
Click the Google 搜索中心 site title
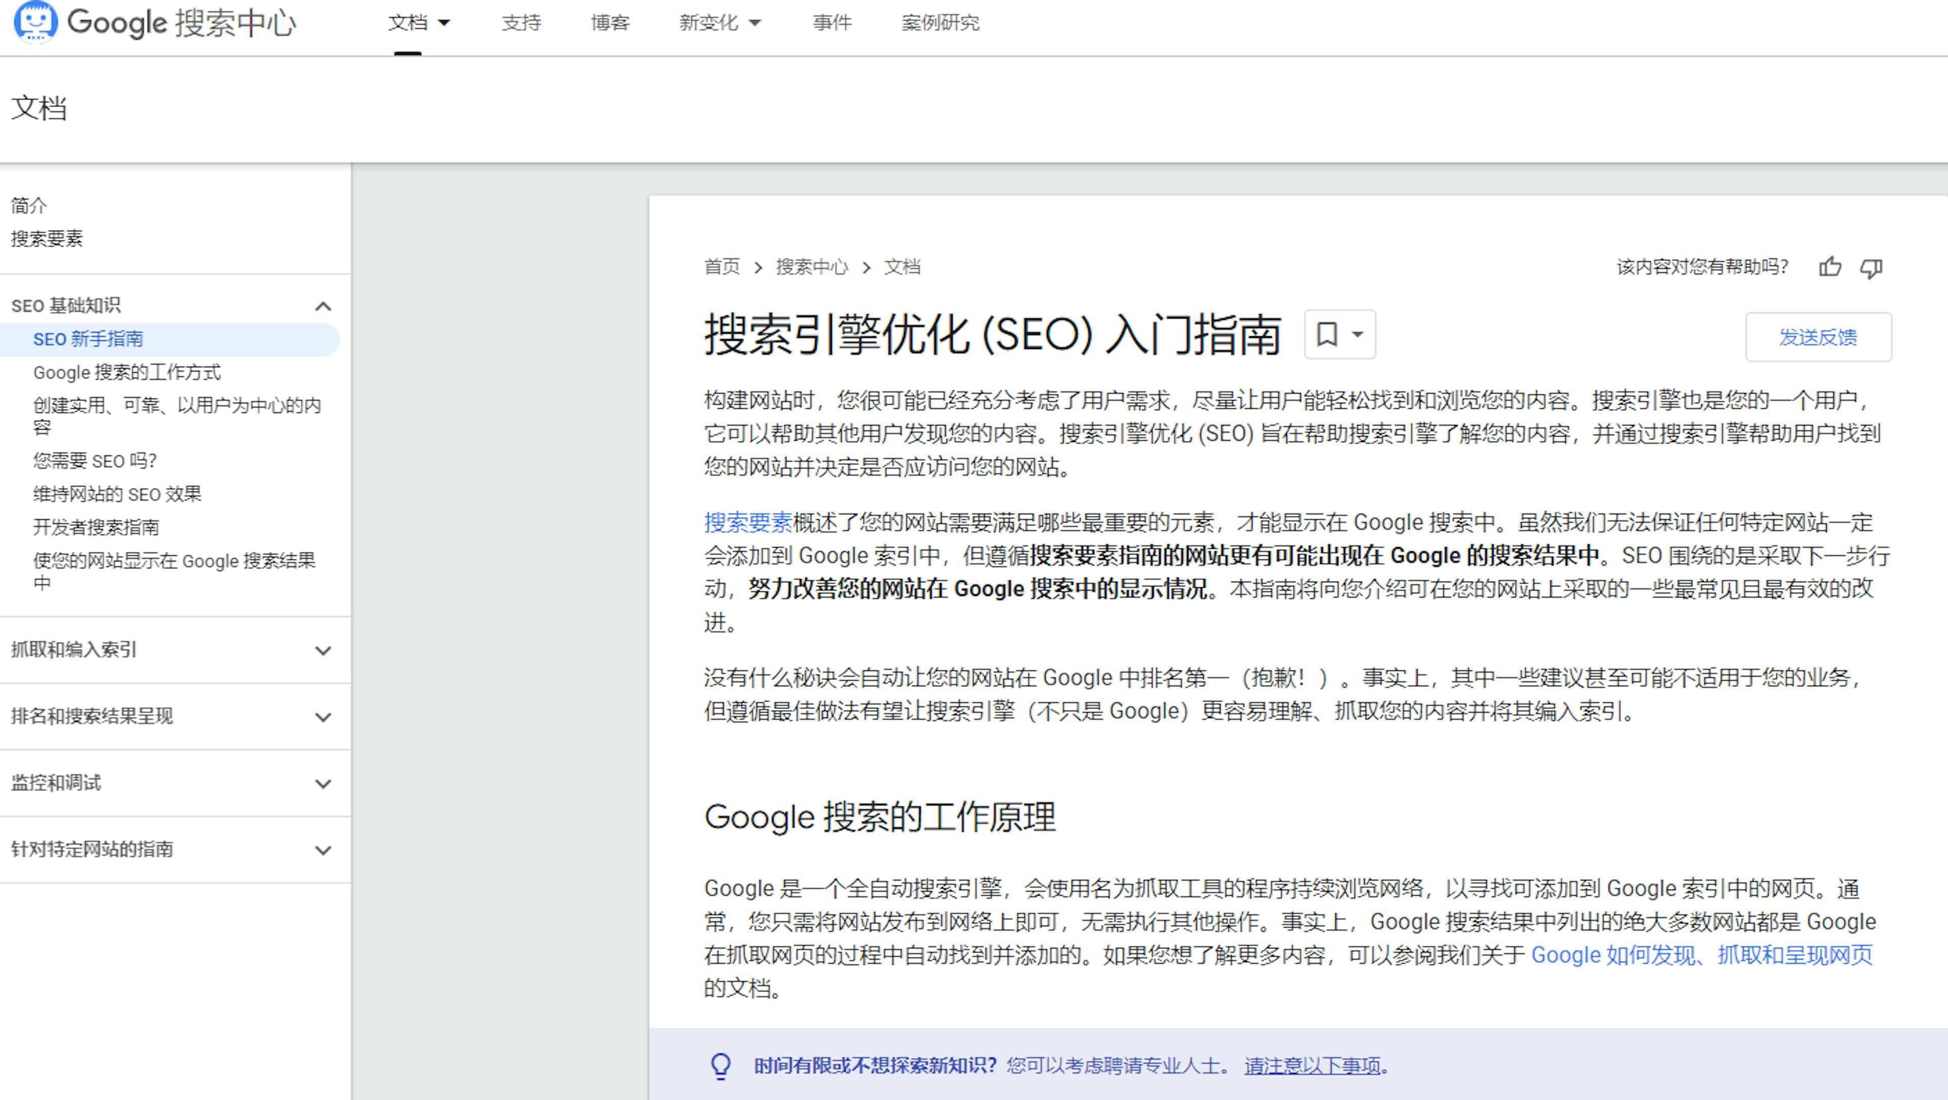click(182, 23)
